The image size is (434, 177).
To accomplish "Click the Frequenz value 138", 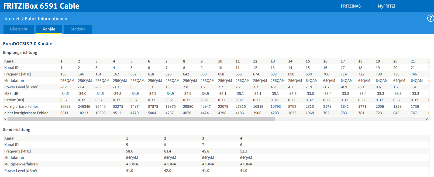I will point(63,74).
